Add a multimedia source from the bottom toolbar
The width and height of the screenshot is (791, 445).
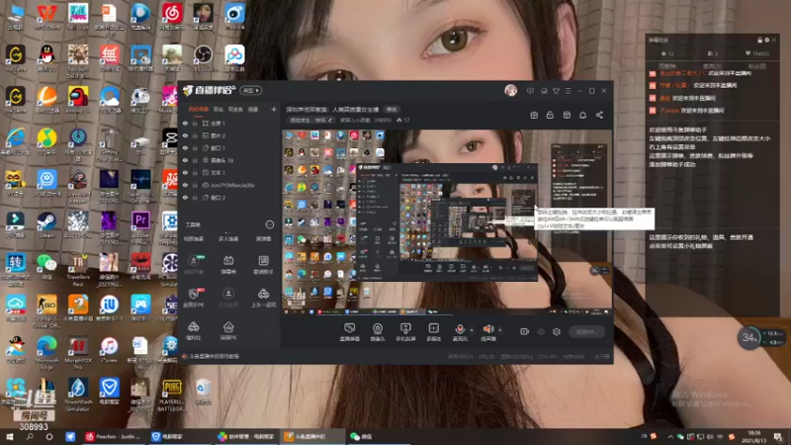click(433, 332)
